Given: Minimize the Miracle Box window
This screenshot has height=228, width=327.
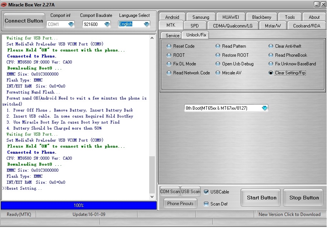Looking at the screenshot, I should click(316, 5).
